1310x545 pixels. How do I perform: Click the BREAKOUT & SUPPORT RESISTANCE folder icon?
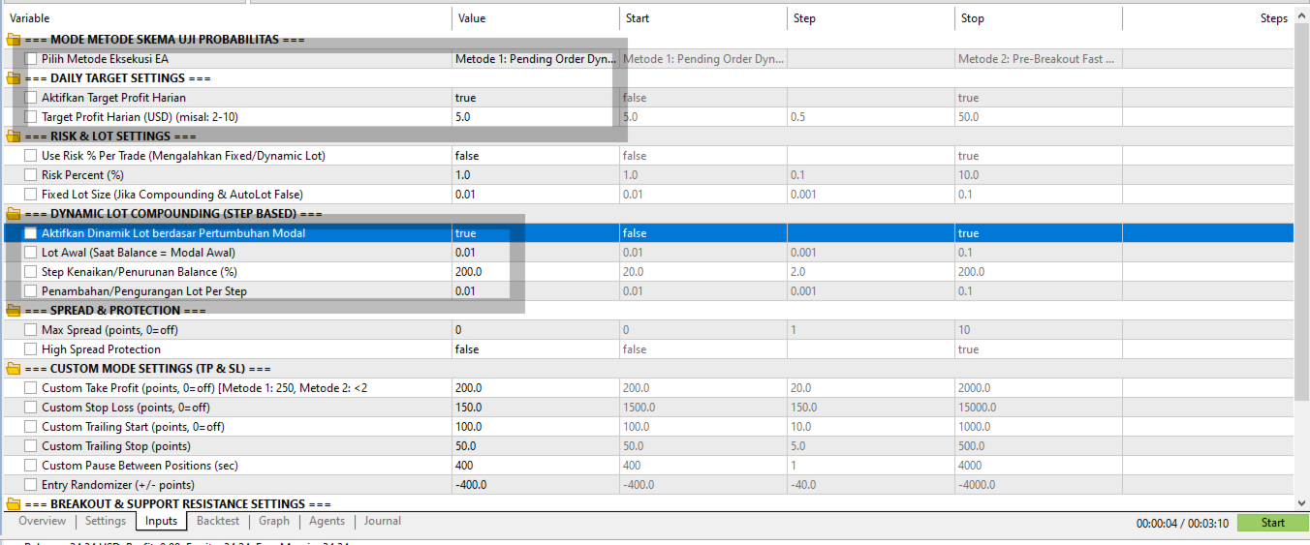coord(14,504)
